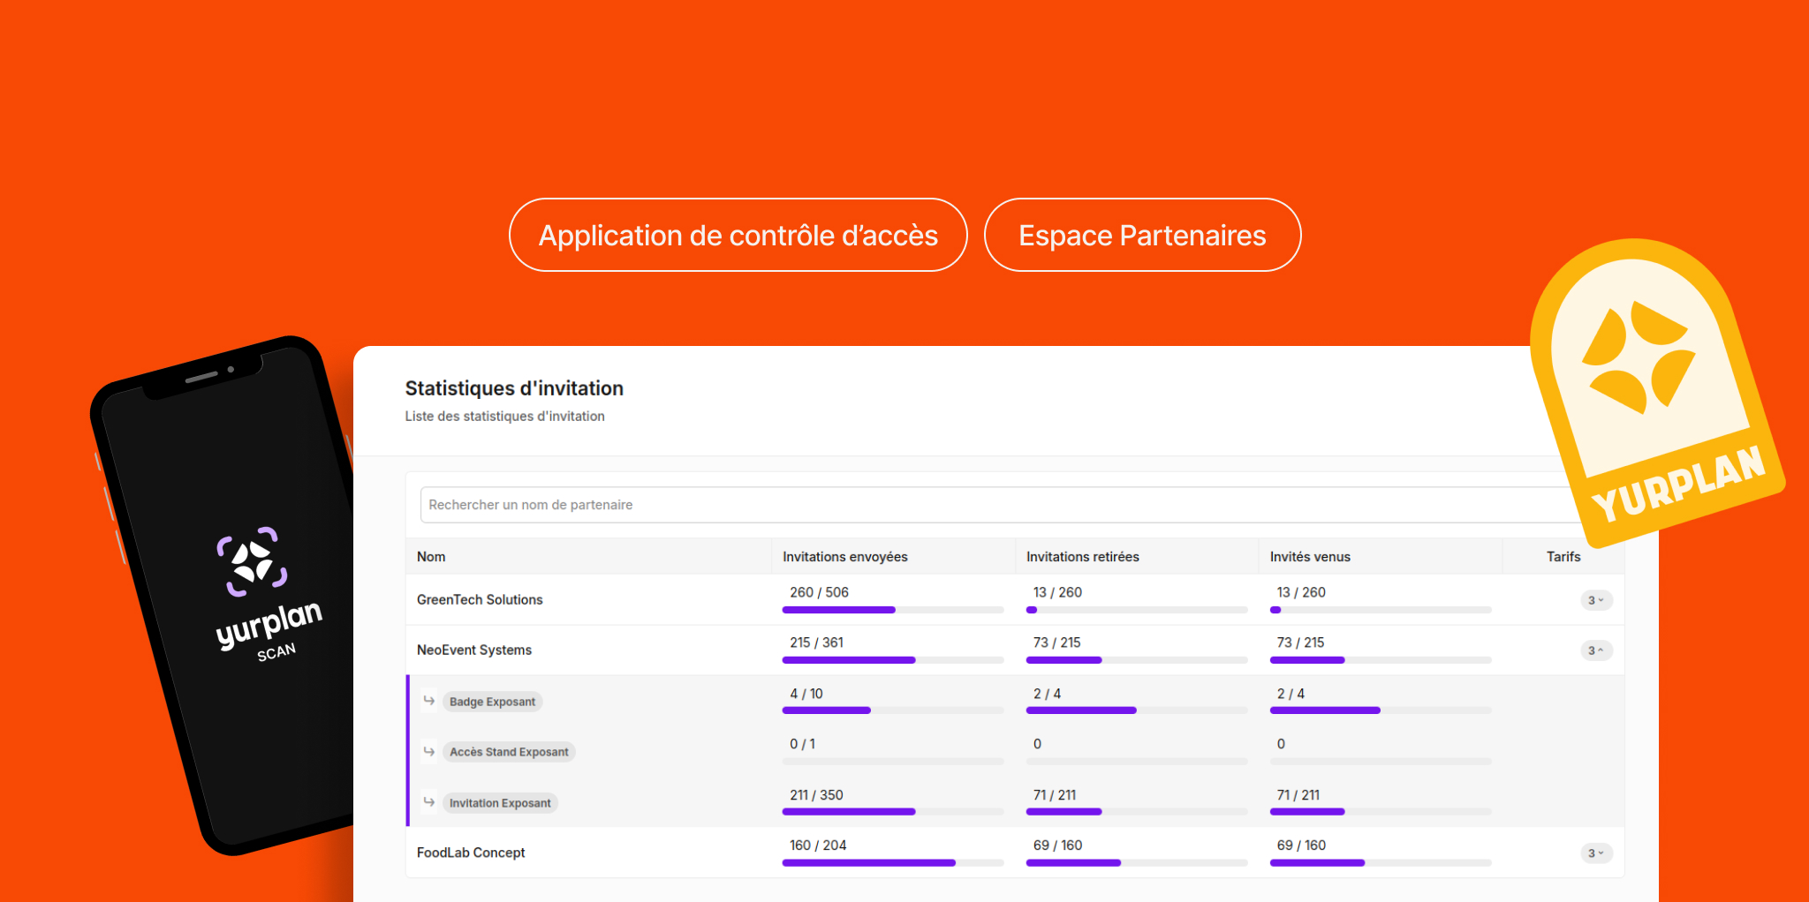Select the FoodLab Concept partner name
This screenshot has width=1809, height=902.
pyautogui.click(x=471, y=853)
